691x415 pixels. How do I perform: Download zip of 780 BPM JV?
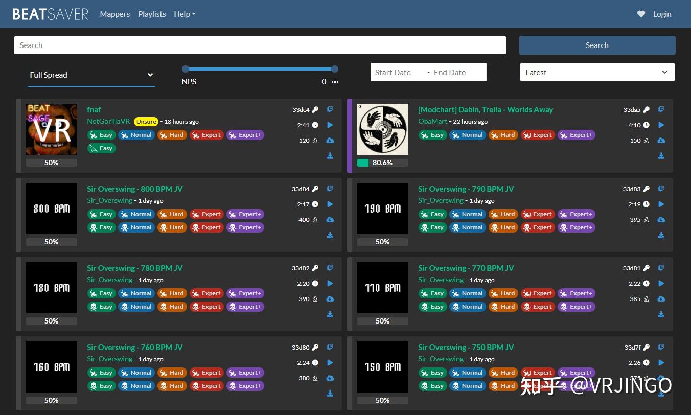tap(330, 314)
